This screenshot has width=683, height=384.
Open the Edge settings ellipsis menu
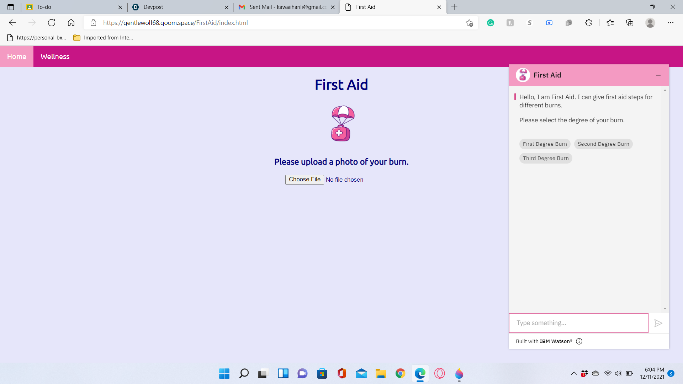[x=670, y=23]
